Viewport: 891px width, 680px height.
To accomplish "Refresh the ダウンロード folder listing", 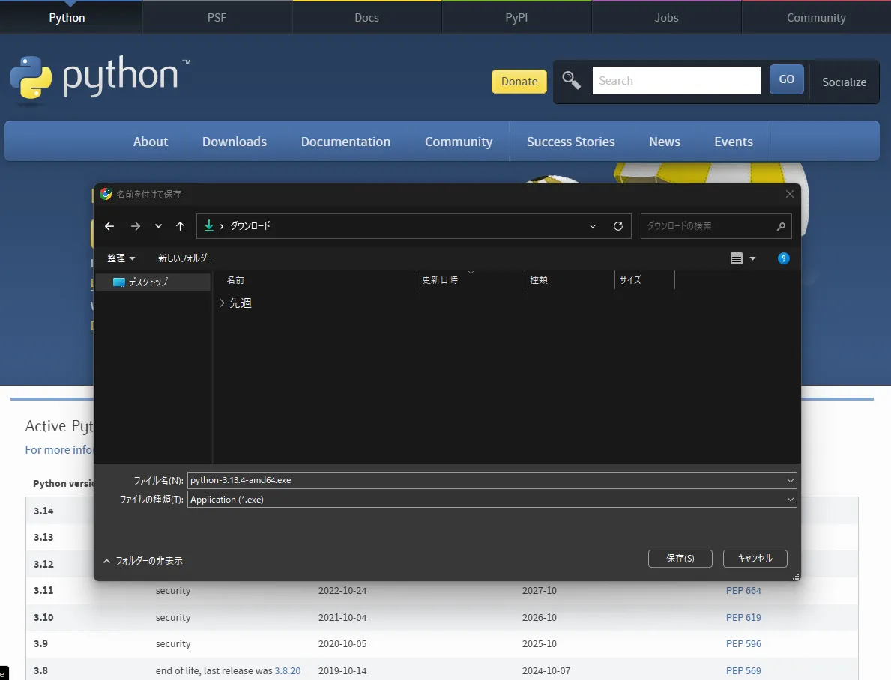I will (x=618, y=226).
